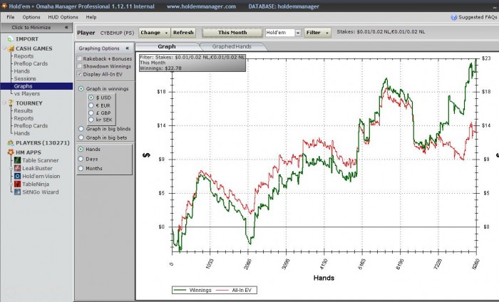Open Hold'em Vision app icon
Screen dimensions: 499x302
point(18,176)
